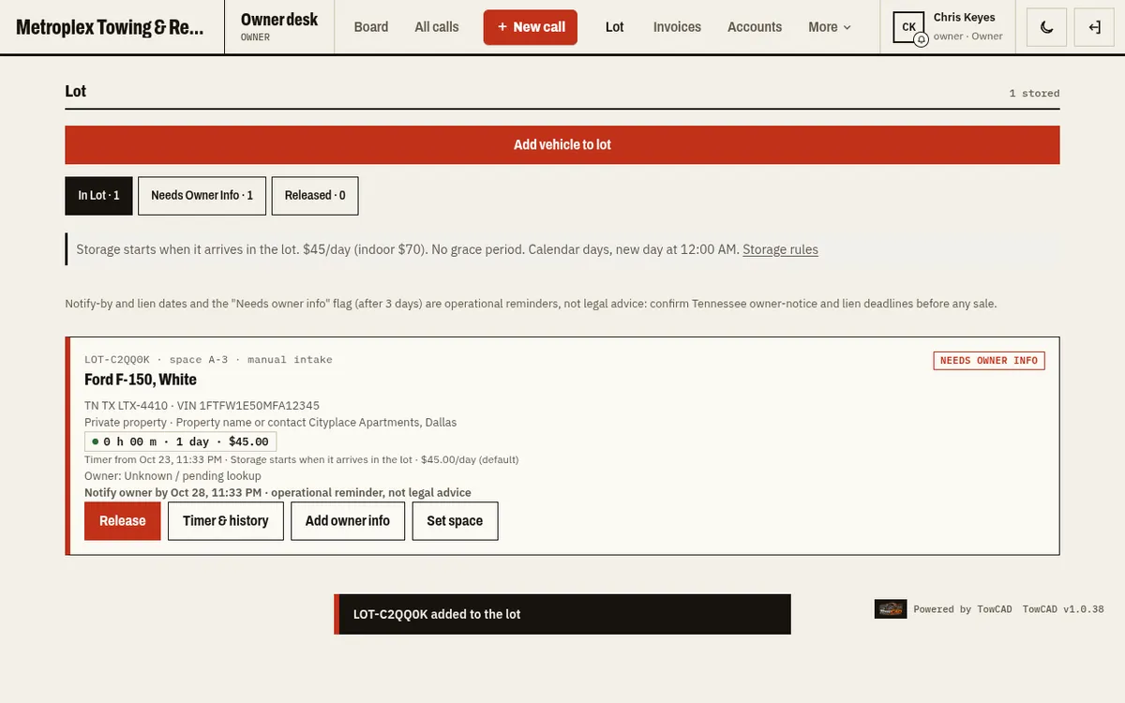Click the Metroplex Towing brand name
This screenshot has height=703, width=1125.
(x=110, y=27)
